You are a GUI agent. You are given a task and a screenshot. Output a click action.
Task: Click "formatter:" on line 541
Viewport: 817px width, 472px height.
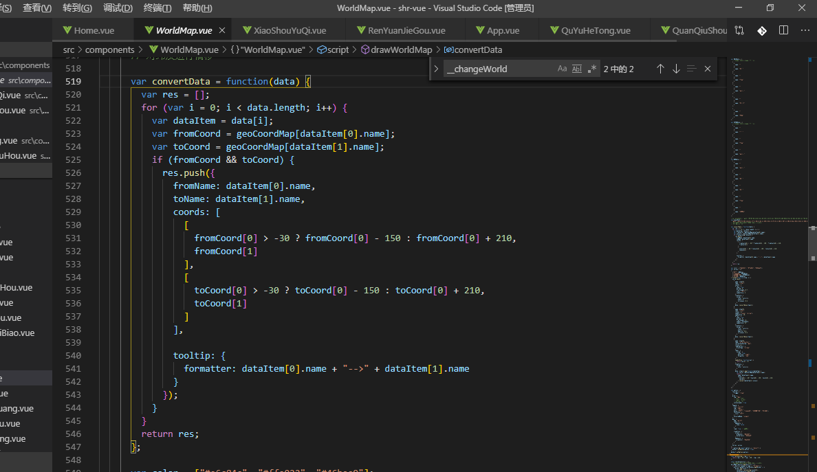[210, 368]
